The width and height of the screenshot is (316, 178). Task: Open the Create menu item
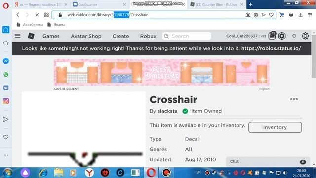click(x=120, y=36)
